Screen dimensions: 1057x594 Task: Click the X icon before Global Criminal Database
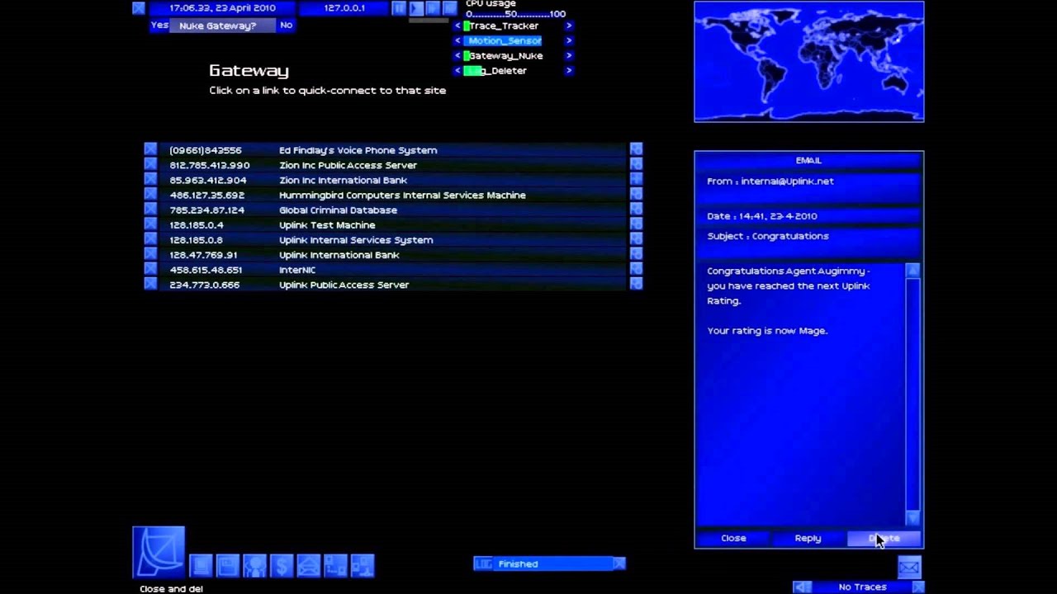[x=150, y=210]
